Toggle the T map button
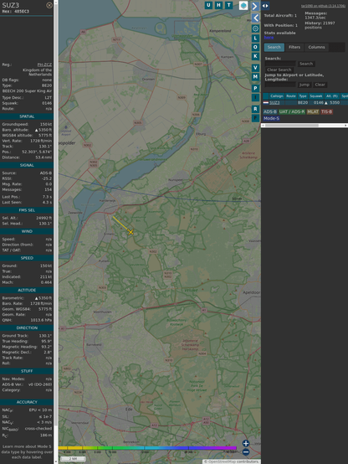 pyautogui.click(x=228, y=5)
